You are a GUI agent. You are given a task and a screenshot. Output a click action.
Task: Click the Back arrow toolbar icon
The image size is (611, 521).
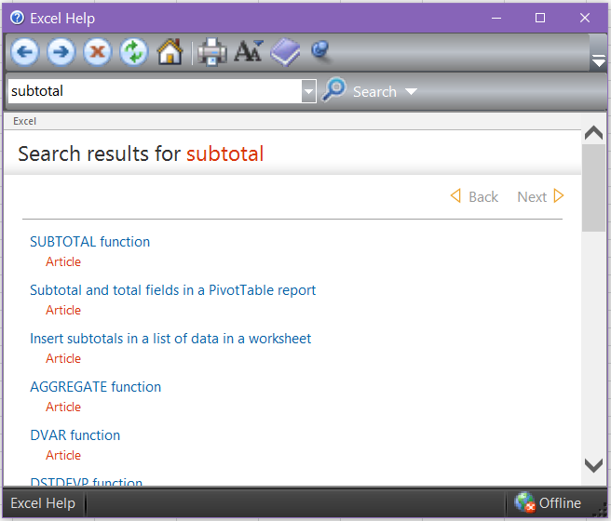25,52
